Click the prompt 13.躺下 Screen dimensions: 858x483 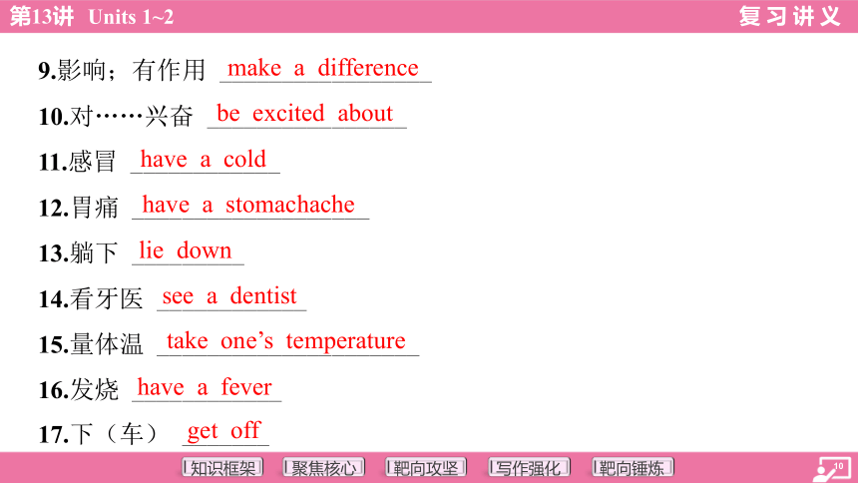click(78, 252)
